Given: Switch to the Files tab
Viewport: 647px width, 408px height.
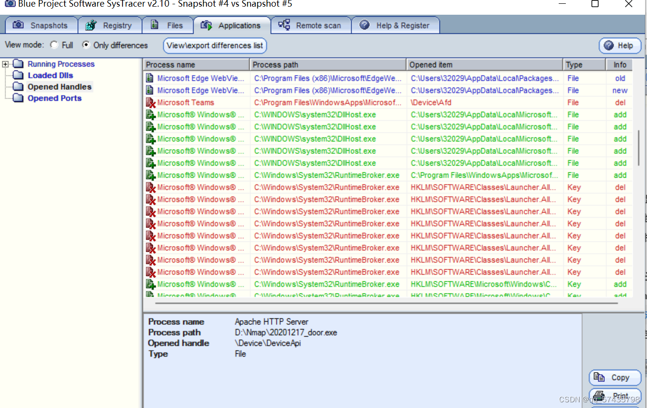Looking at the screenshot, I should (167, 26).
